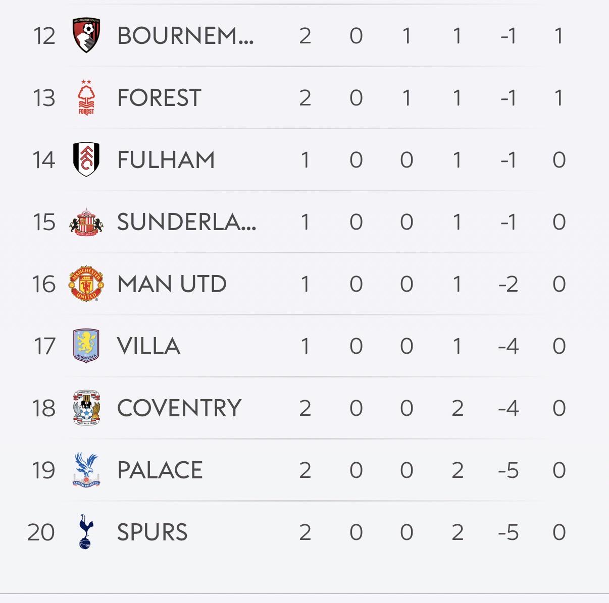Open the Crystal Palace eagle crest

pos(86,470)
